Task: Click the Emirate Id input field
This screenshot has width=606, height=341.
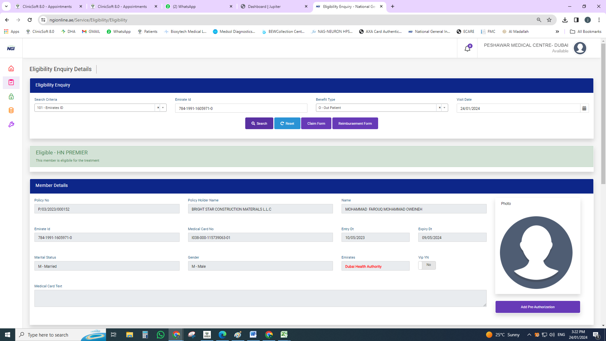Action: 241,108
